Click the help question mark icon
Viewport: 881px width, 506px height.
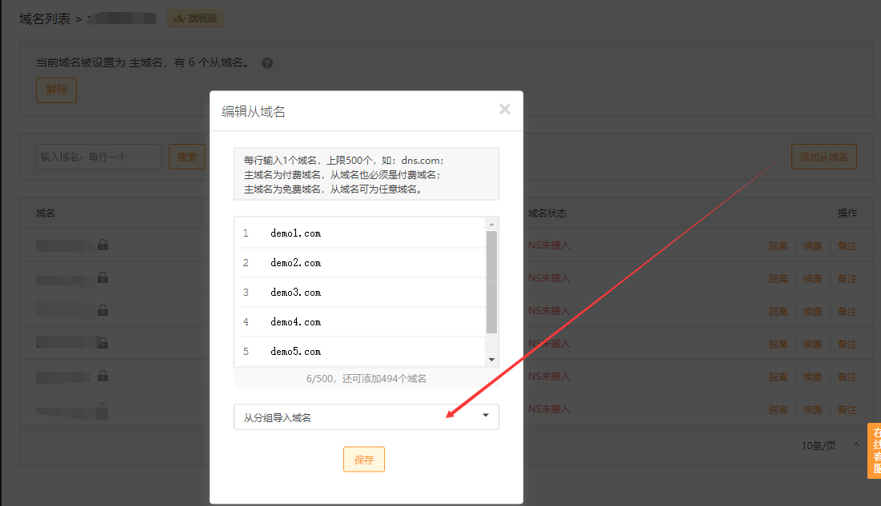[267, 63]
